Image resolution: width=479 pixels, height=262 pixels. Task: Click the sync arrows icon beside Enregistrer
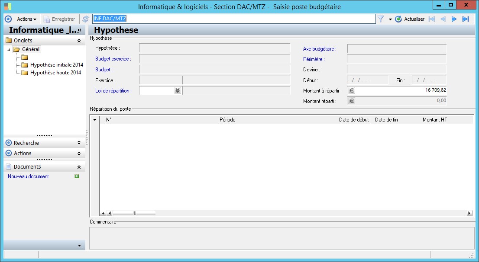point(86,19)
